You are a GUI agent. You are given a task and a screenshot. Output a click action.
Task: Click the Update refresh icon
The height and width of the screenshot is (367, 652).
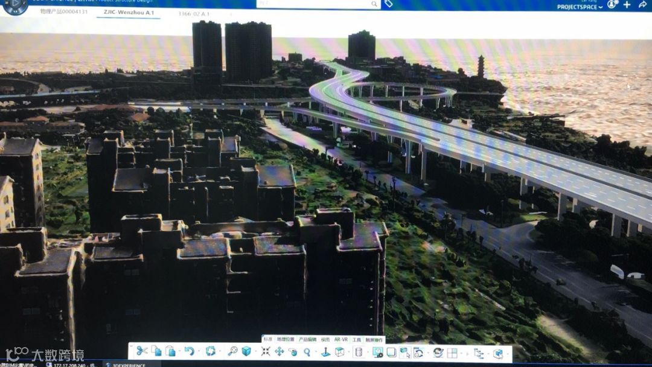[211, 351]
